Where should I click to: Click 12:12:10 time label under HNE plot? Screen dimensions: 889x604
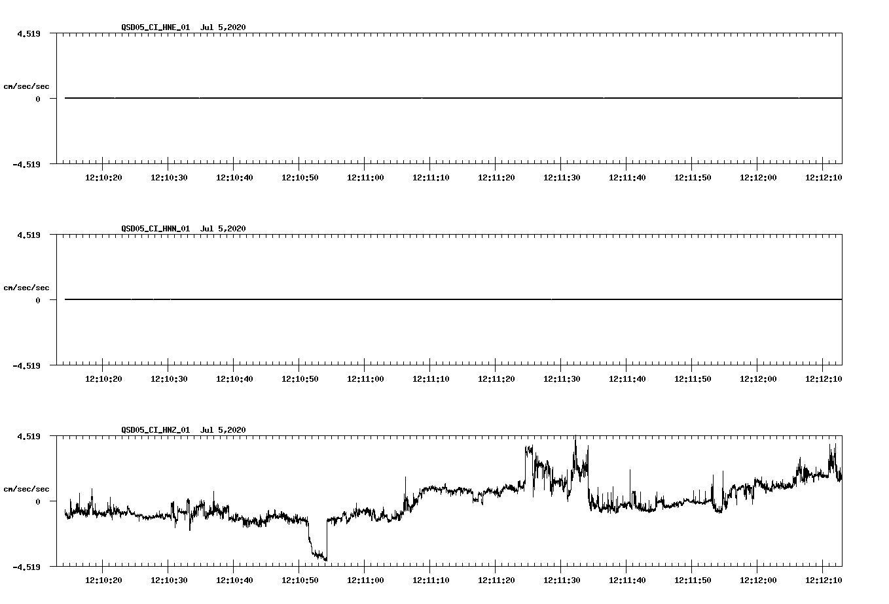click(x=824, y=177)
